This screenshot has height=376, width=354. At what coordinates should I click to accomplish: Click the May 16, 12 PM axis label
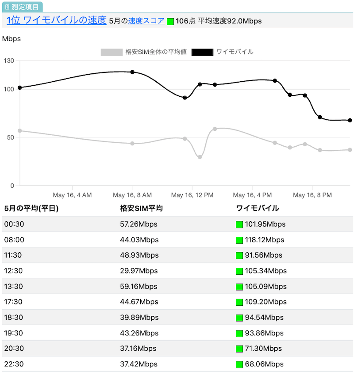pos(192,195)
